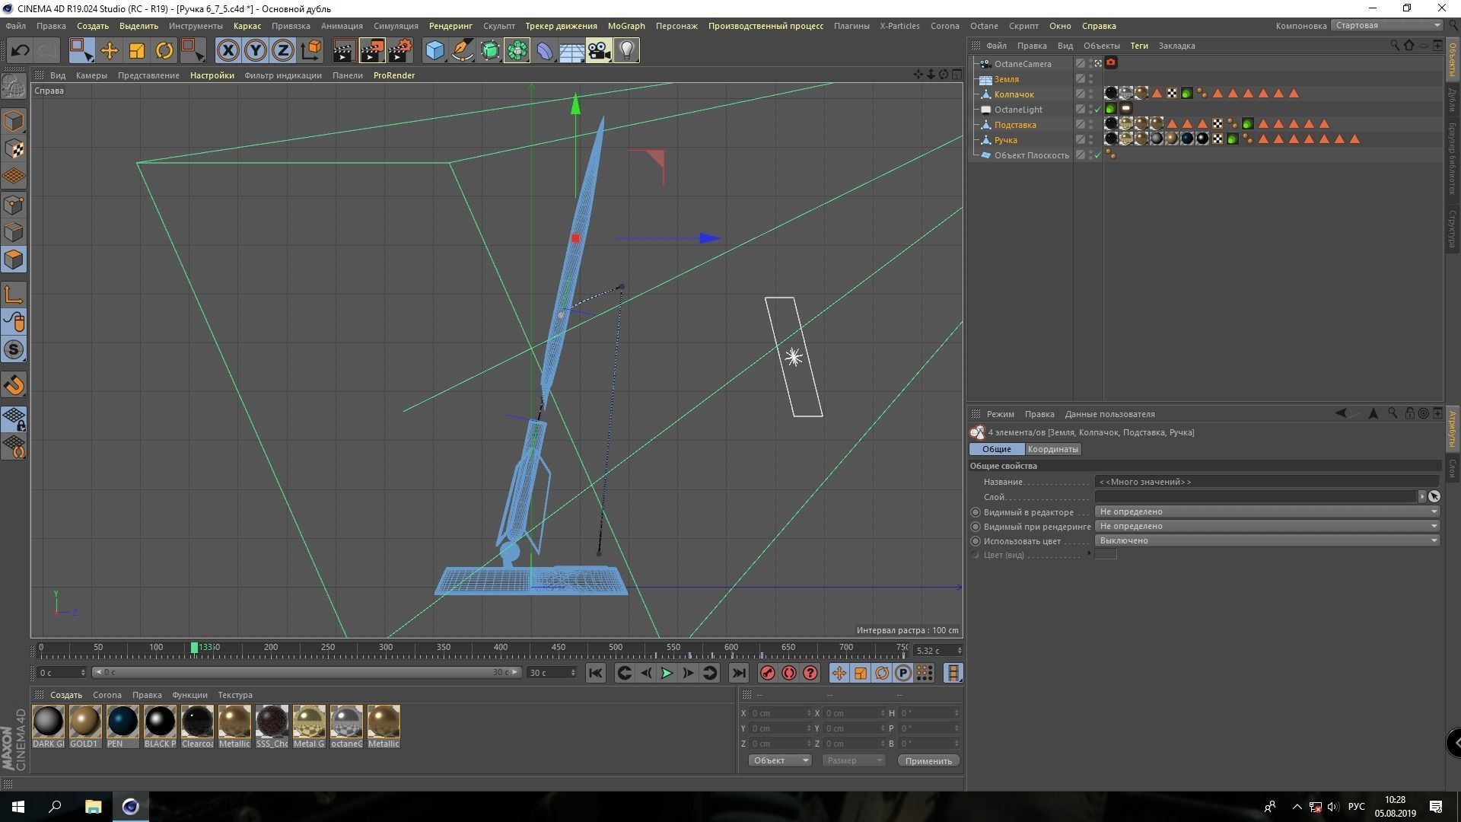This screenshot has height=822, width=1461.
Task: Toggle the Y axis lock
Action: 255,51
